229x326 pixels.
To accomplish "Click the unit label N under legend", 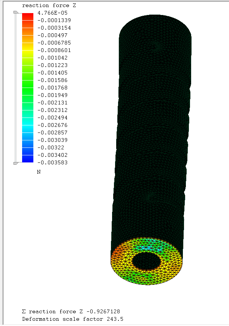I will click(39, 172).
